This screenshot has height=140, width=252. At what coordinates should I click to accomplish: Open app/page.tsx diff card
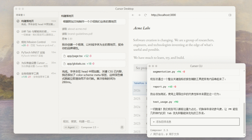pyautogui.click(x=93, y=56)
